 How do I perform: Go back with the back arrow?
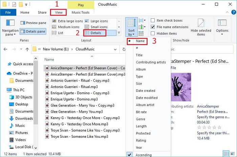pos(5,49)
